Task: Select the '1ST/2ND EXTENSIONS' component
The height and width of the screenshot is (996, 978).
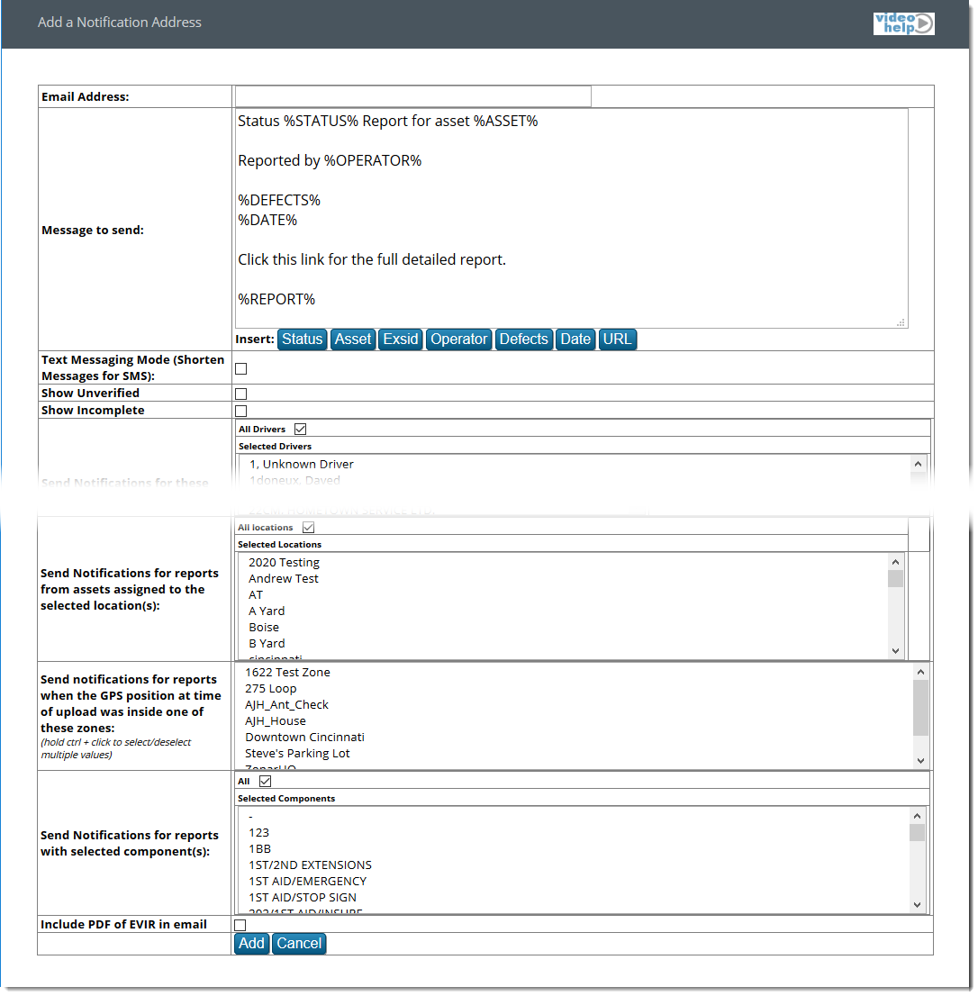Action: (x=310, y=865)
